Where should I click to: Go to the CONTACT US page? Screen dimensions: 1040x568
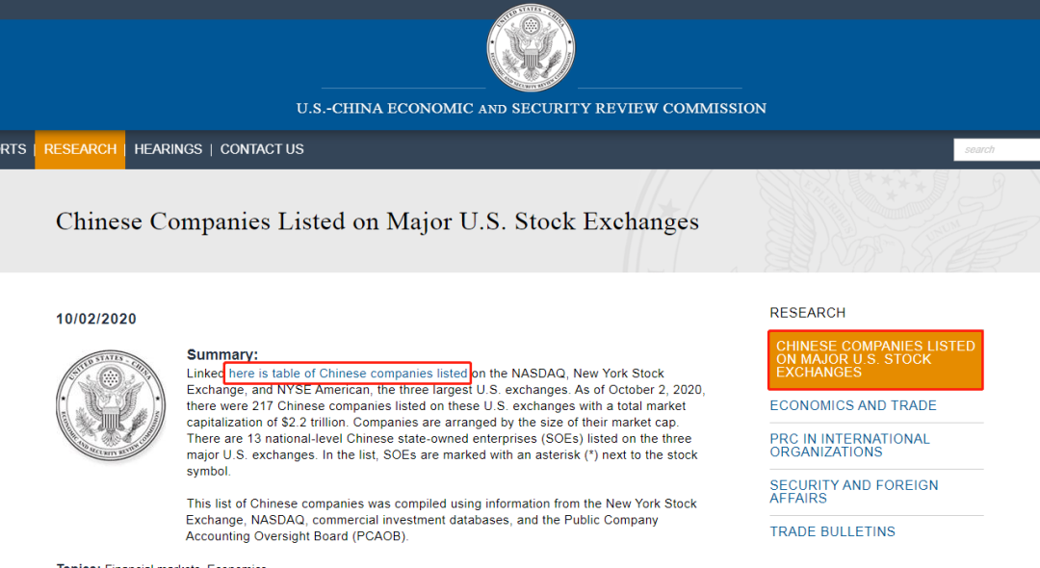click(x=262, y=149)
